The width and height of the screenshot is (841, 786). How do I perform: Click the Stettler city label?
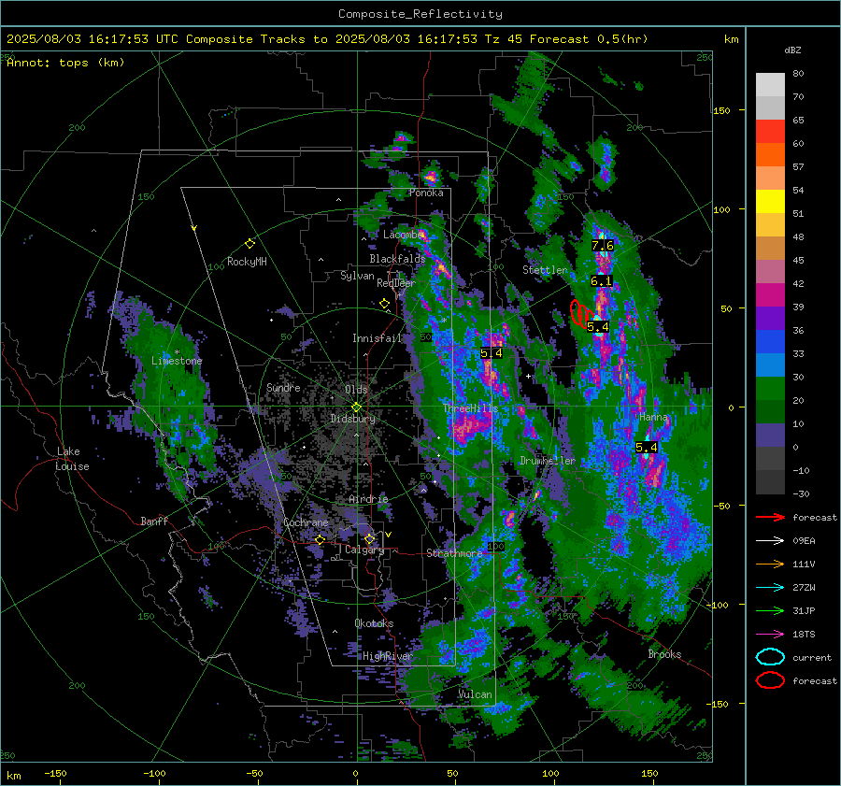(x=545, y=270)
